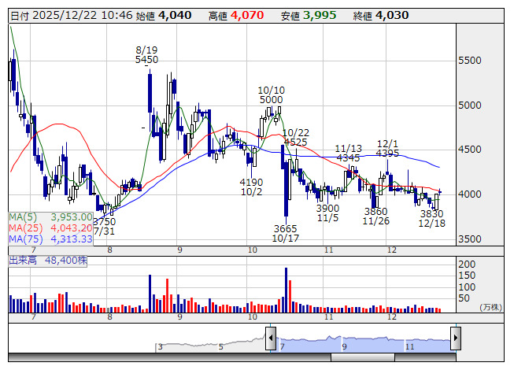The height and width of the screenshot is (370, 514).
Task: Click the shaded range area in navigator
Action: coord(363,344)
